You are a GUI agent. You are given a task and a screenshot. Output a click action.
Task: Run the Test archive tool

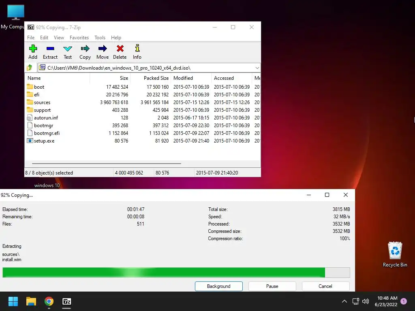68,49
